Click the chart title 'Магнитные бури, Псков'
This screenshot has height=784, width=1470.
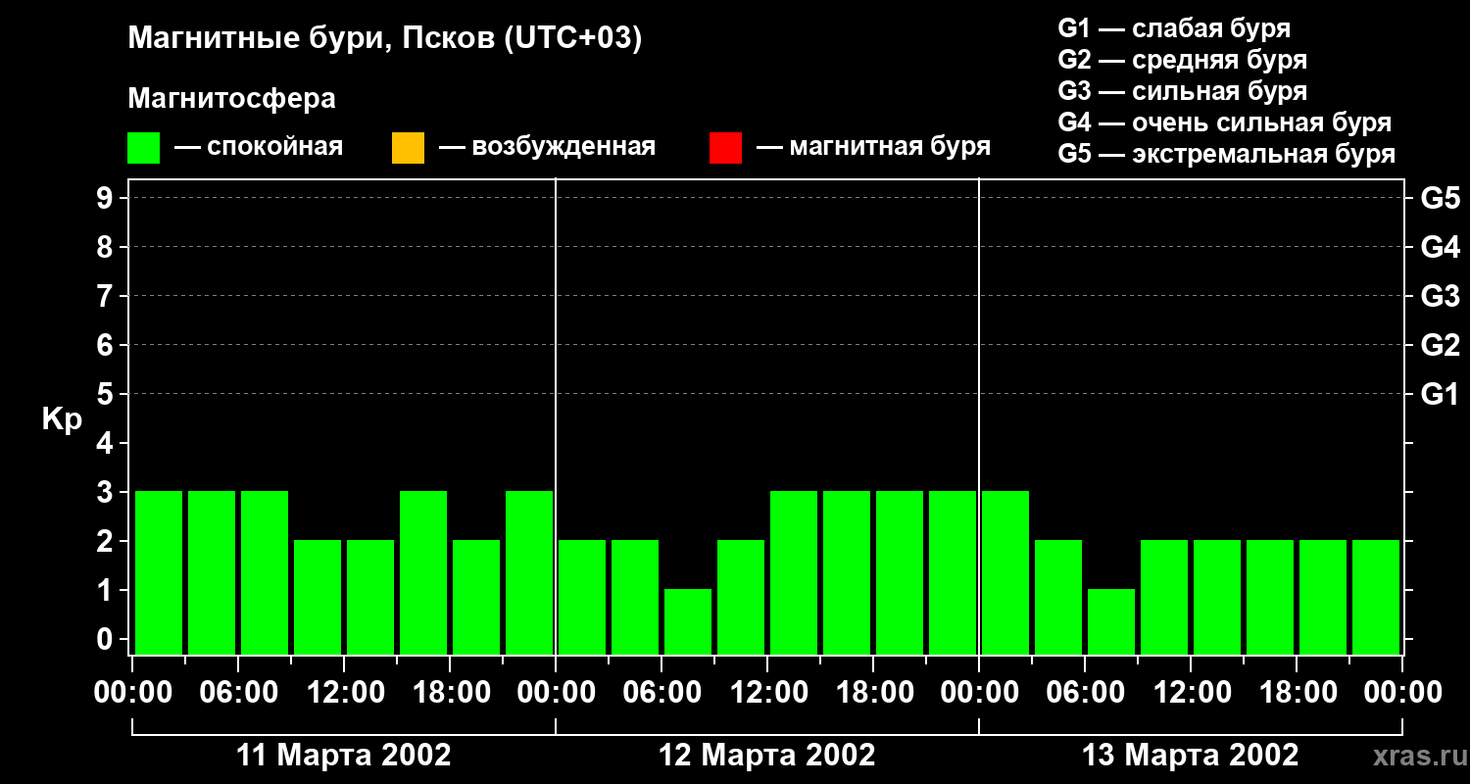[x=384, y=39]
